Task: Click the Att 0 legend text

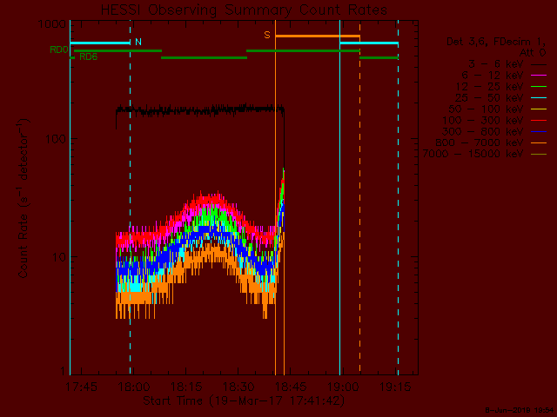Action: point(533,53)
